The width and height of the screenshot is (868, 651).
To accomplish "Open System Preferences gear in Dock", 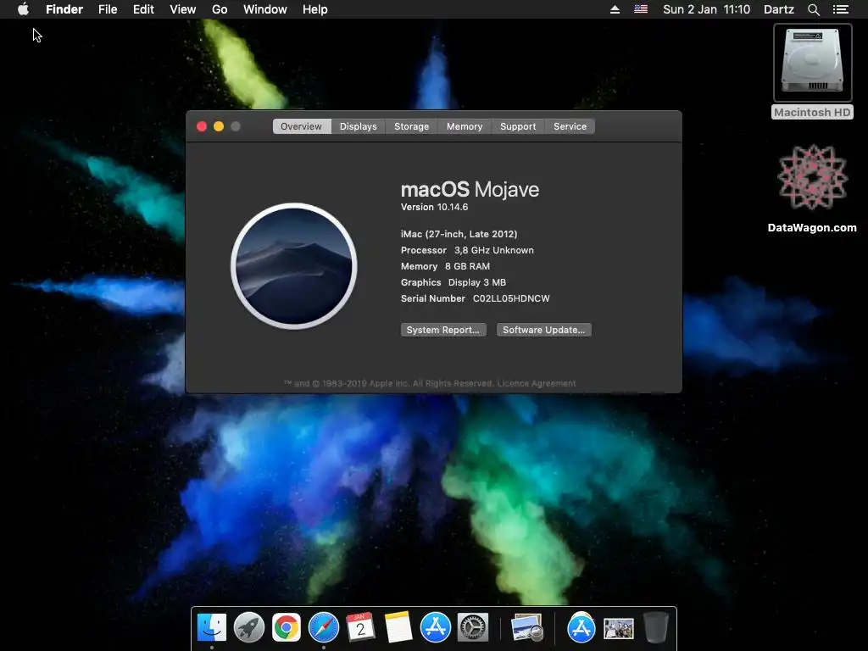I will coord(473,628).
